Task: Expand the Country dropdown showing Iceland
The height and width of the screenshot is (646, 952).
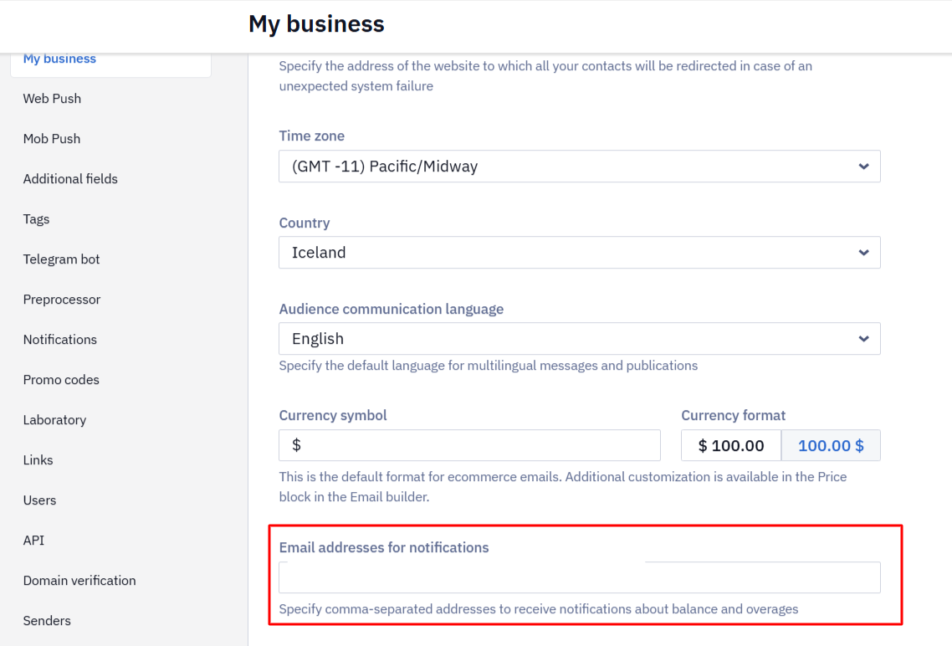Action: click(x=579, y=253)
